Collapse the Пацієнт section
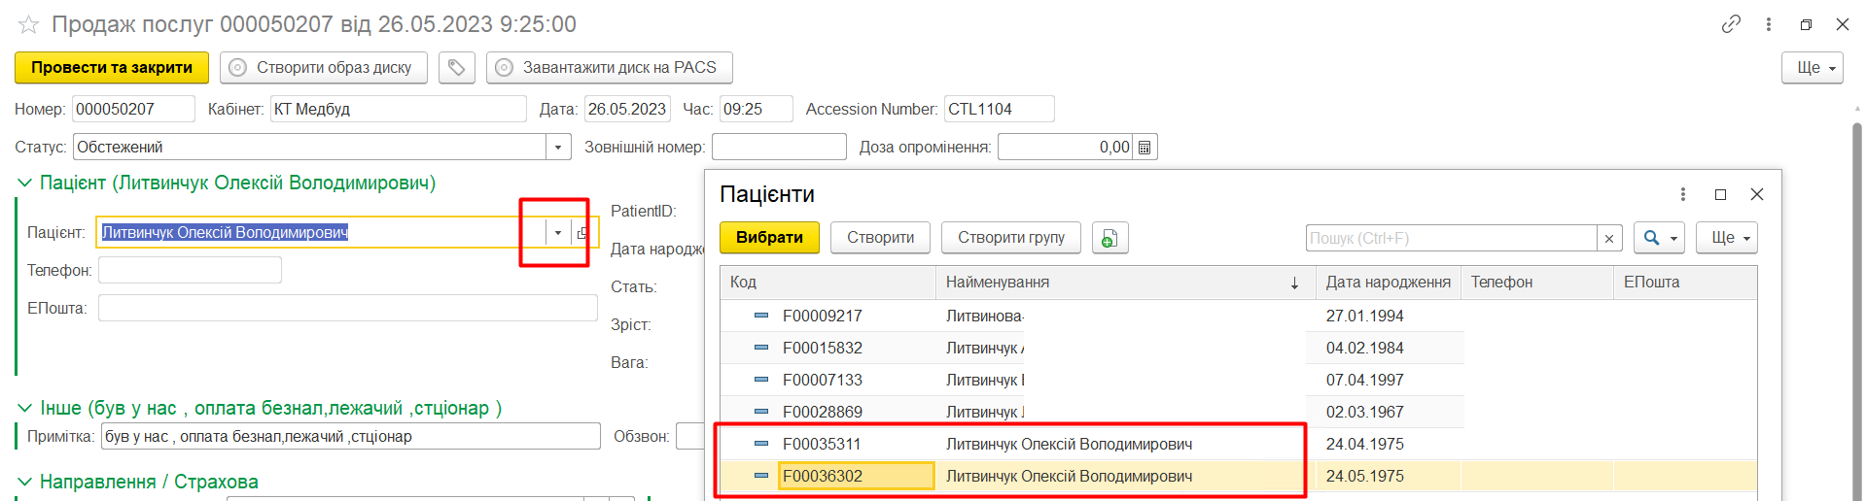 [x=25, y=183]
